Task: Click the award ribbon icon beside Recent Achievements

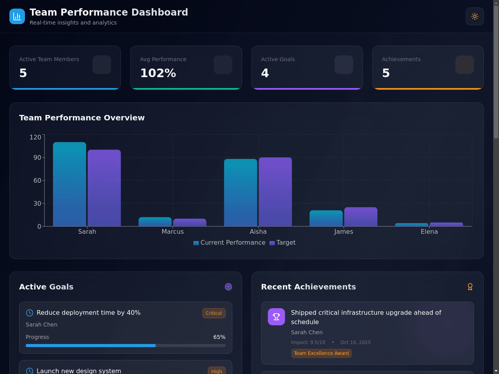Action: 470,287
